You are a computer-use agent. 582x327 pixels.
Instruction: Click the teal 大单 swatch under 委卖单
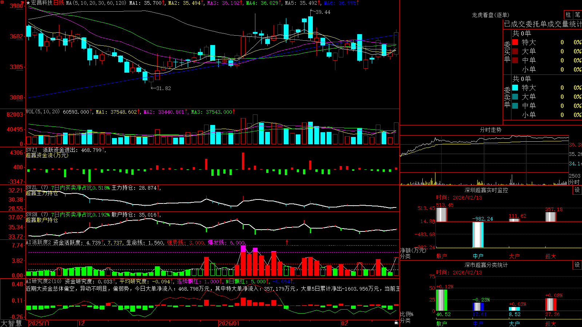click(x=515, y=97)
